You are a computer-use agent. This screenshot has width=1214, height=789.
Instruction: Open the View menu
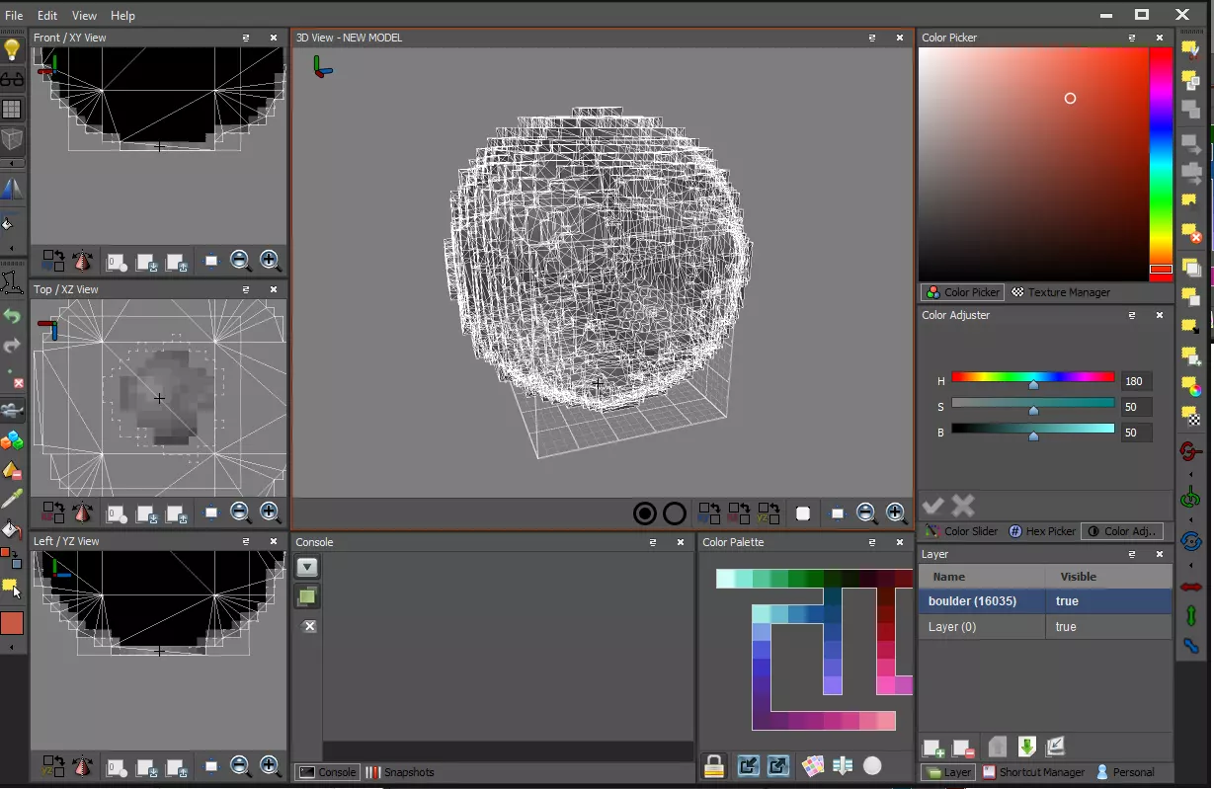click(x=84, y=16)
